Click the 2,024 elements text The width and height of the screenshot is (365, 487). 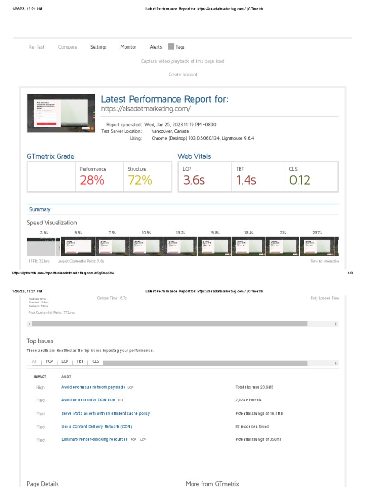pos(248,400)
